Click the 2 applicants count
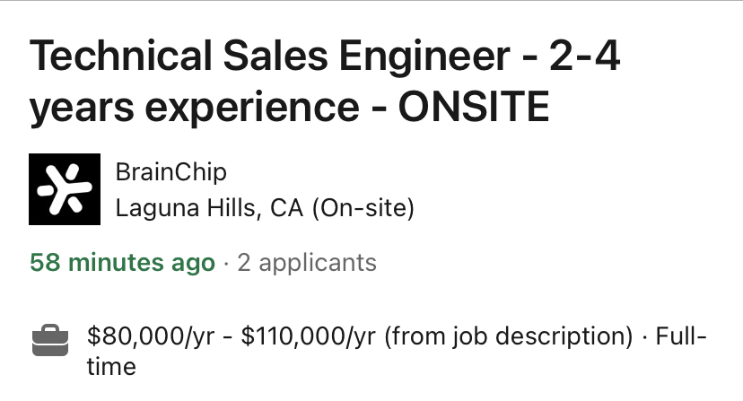743x401 pixels. [306, 263]
